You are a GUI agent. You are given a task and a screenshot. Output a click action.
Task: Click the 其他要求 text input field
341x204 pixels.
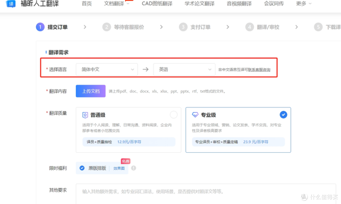pos(206,194)
